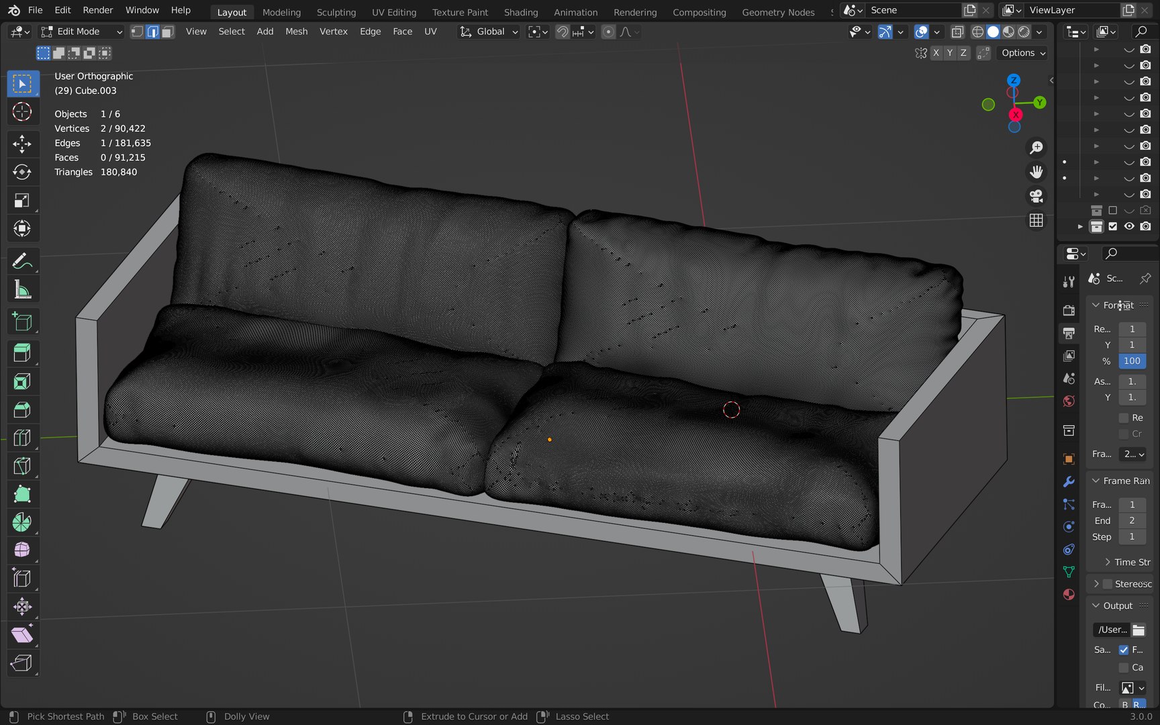Toggle X-ray display
Viewport: 1160px width, 725px height.
(x=957, y=32)
